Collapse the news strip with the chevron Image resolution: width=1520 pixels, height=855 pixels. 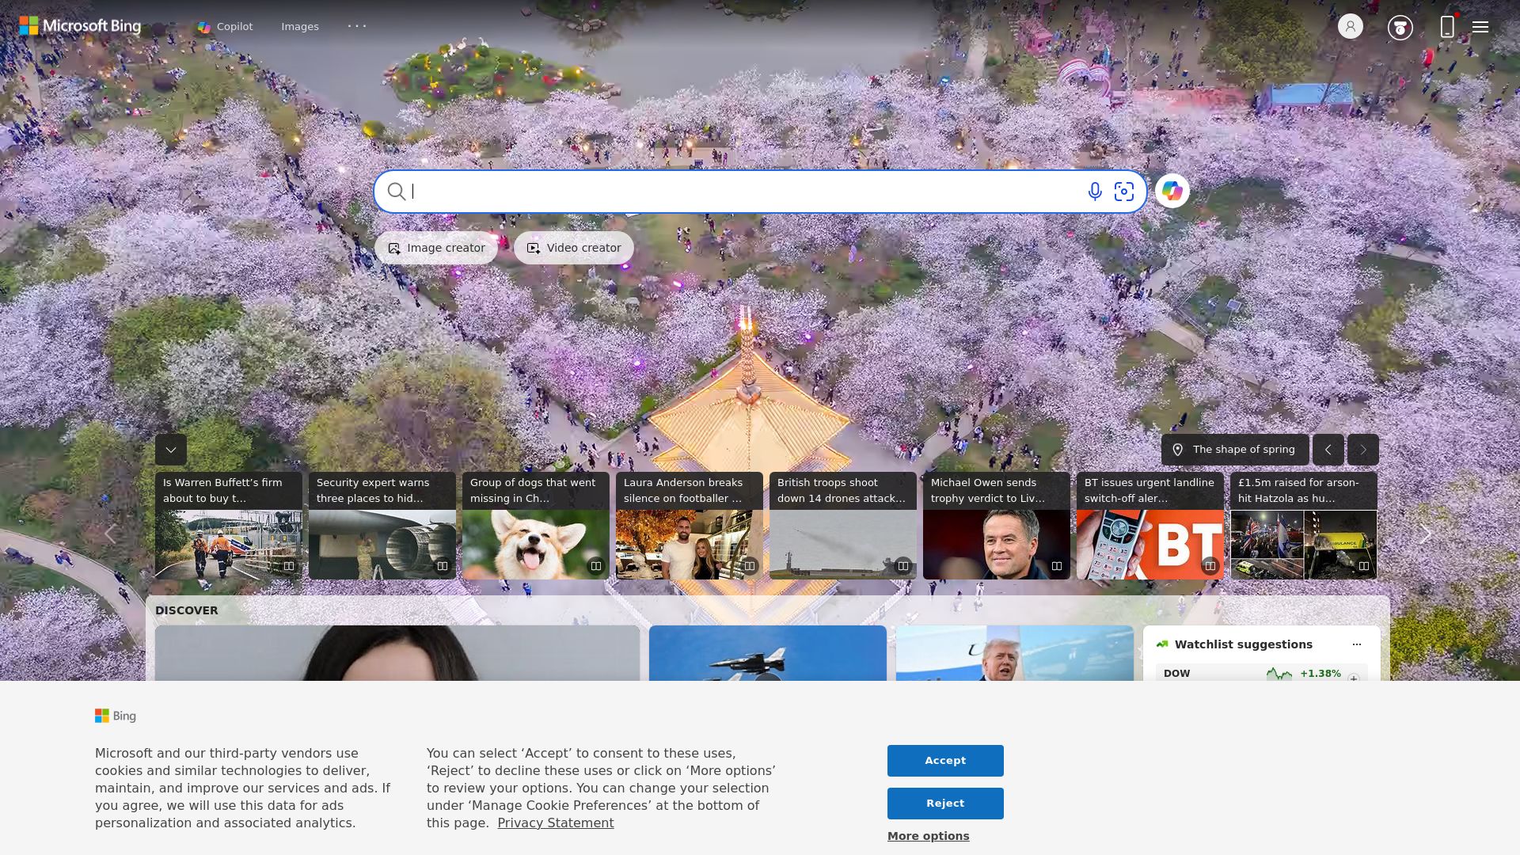click(x=170, y=450)
